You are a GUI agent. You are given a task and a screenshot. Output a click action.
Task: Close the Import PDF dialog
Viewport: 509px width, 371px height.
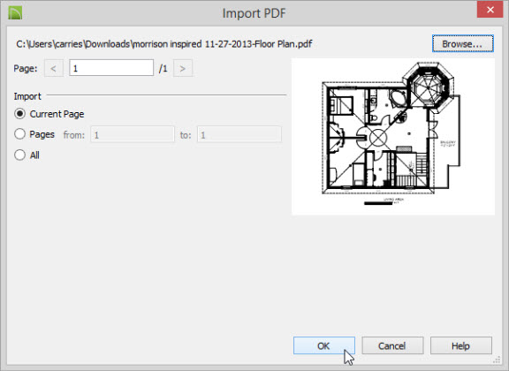490,10
